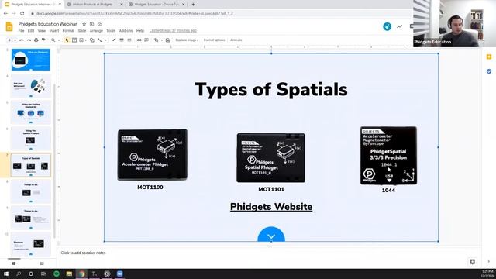Click the blue down-chevron circle on slide
The height and width of the screenshot is (279, 496).
click(271, 234)
